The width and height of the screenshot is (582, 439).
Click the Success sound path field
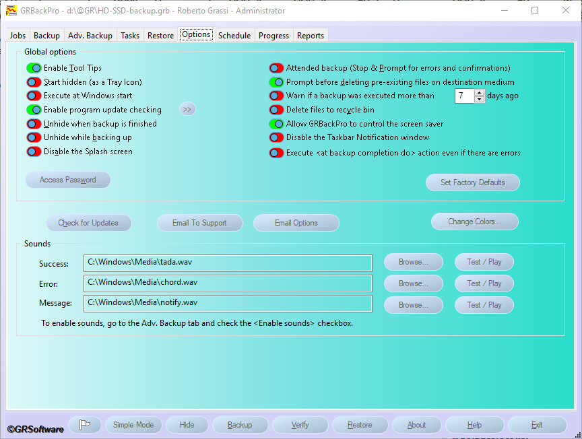coord(228,263)
